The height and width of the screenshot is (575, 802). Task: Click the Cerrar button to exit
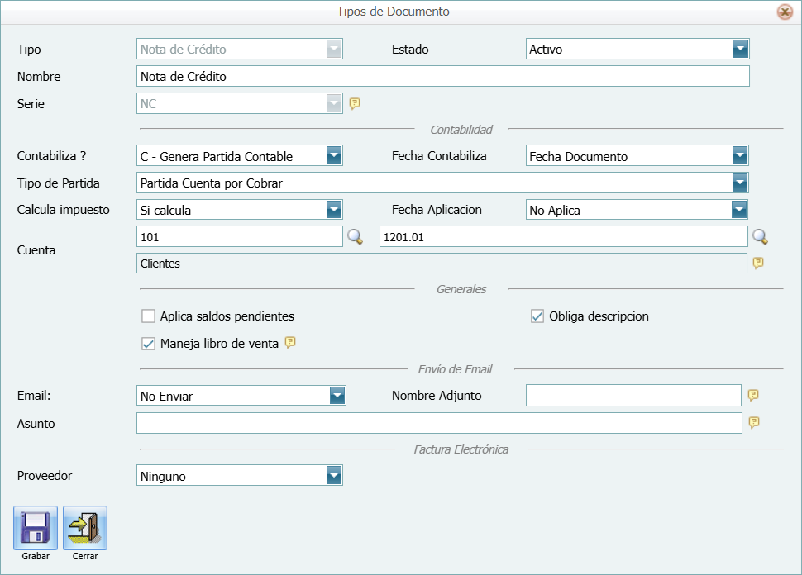84,527
